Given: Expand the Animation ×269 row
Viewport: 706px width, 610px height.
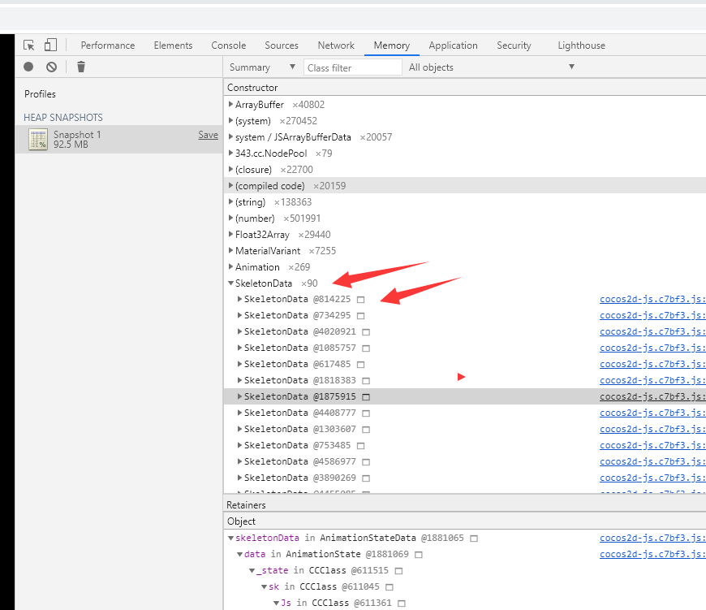Looking at the screenshot, I should tap(230, 266).
